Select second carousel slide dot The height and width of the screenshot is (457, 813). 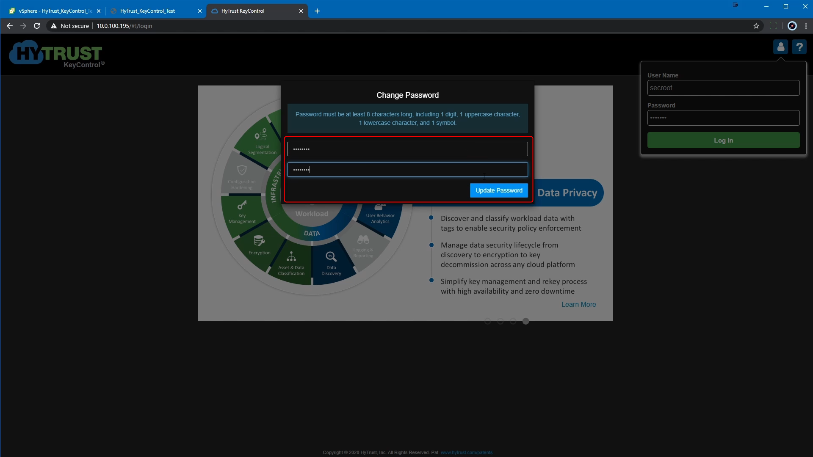point(500,321)
